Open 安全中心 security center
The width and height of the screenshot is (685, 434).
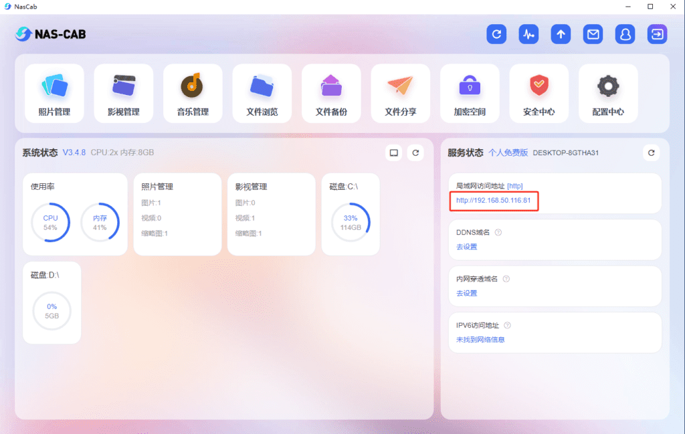coord(539,94)
